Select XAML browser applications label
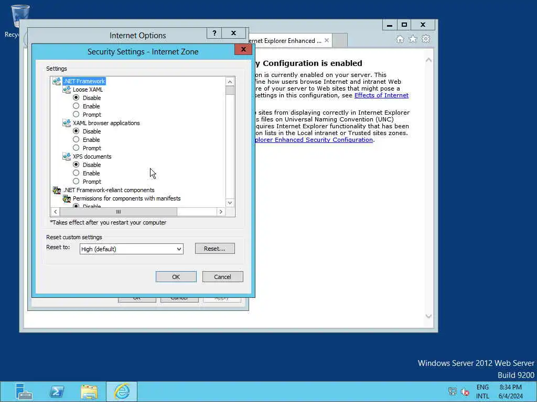The width and height of the screenshot is (537, 402). (106, 123)
